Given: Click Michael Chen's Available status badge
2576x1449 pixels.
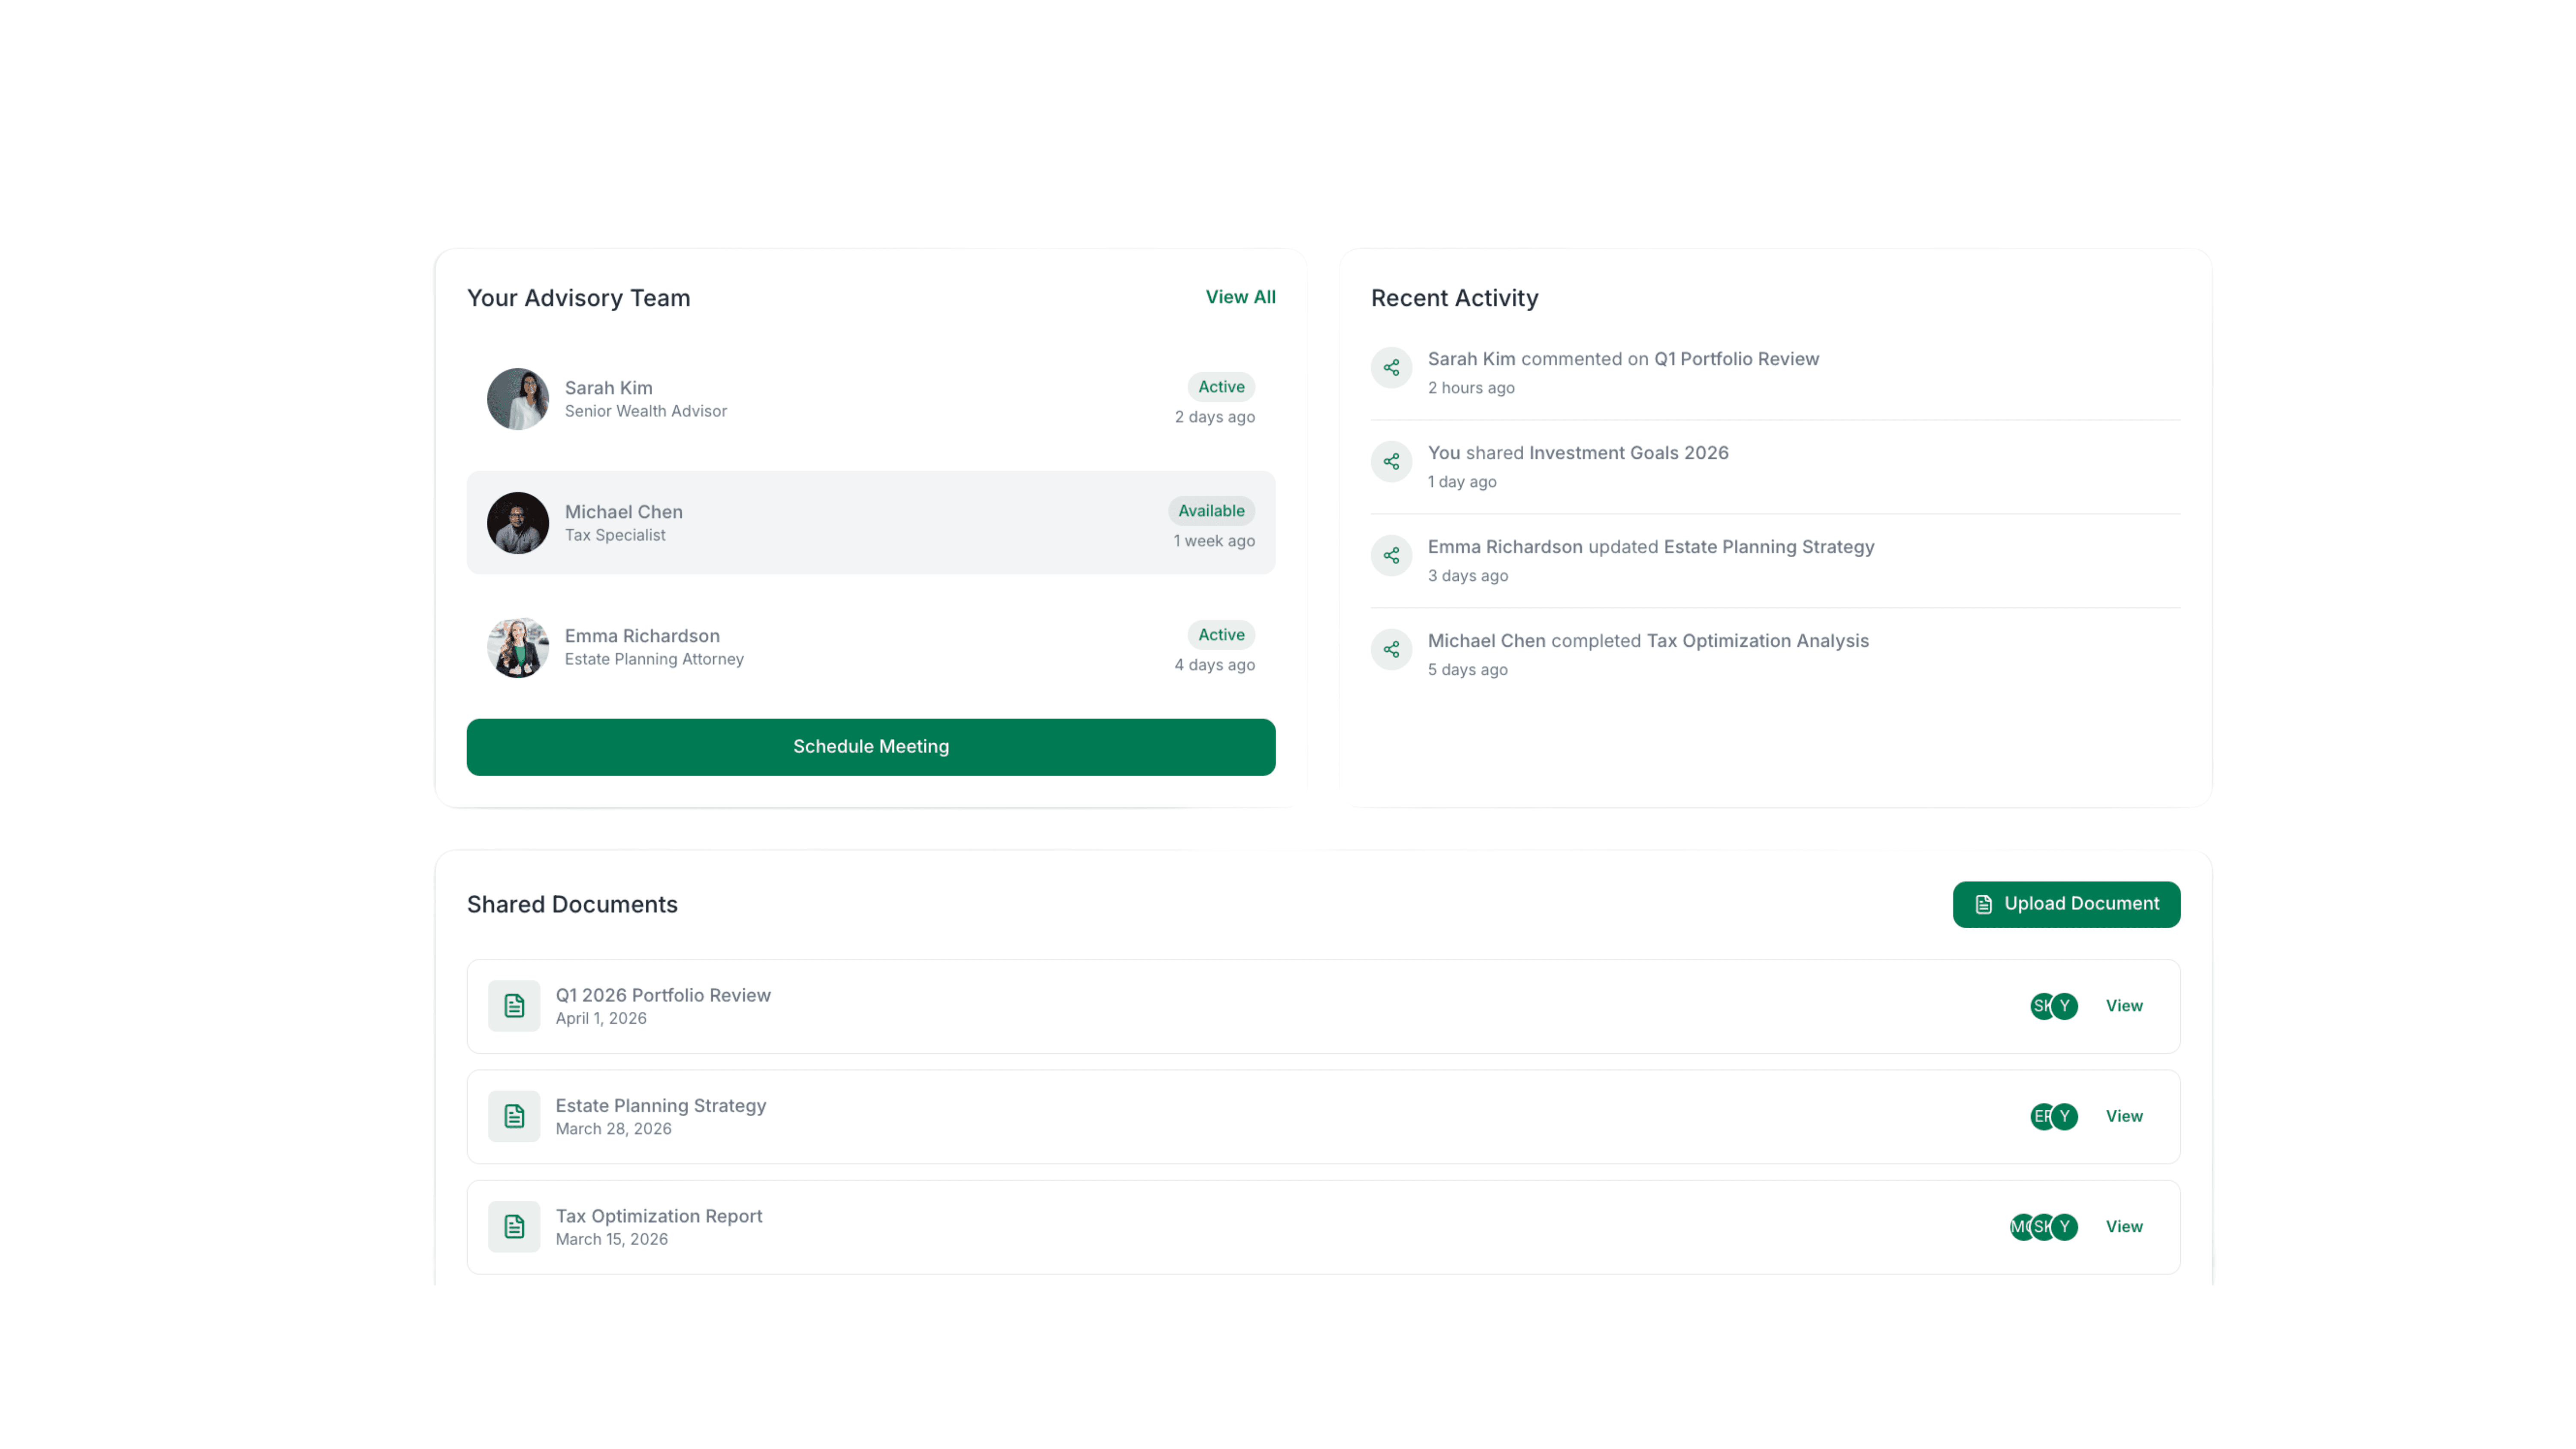Looking at the screenshot, I should (1211, 511).
